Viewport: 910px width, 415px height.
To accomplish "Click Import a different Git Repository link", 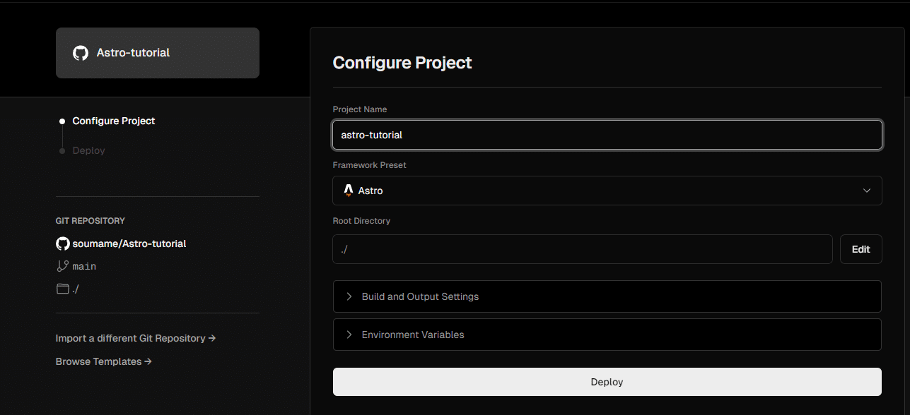I will tap(136, 339).
